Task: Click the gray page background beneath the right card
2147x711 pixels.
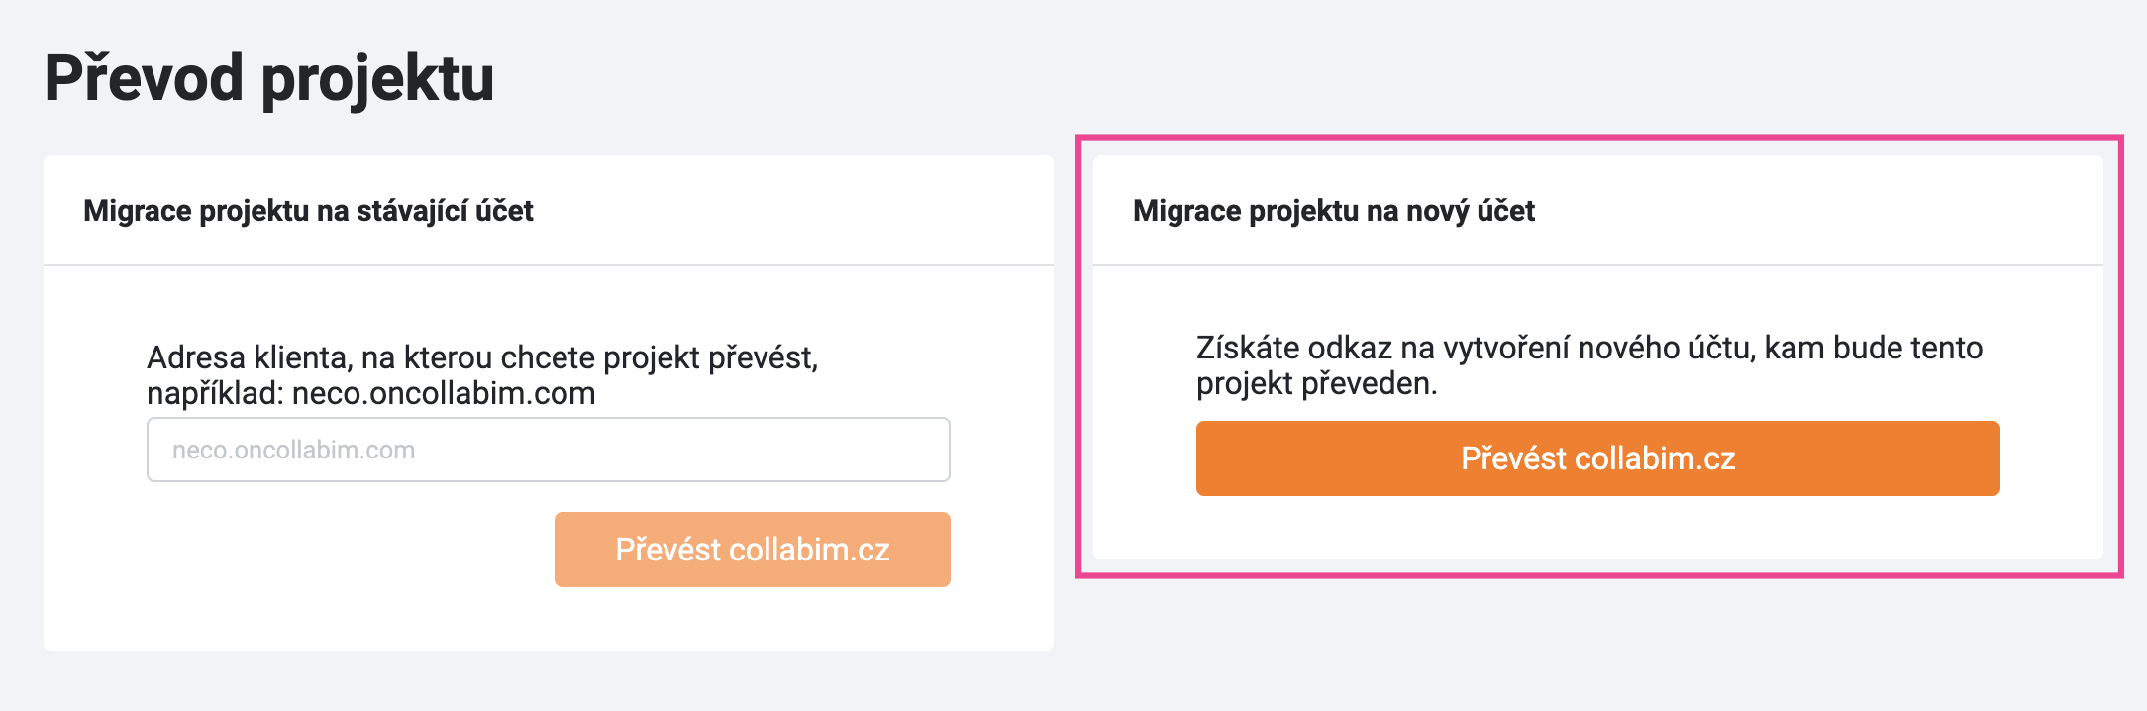Action: [x=1599, y=644]
